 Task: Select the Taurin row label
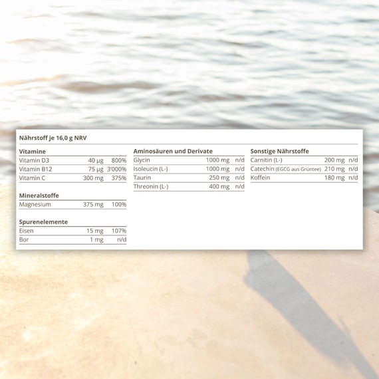[142, 178]
